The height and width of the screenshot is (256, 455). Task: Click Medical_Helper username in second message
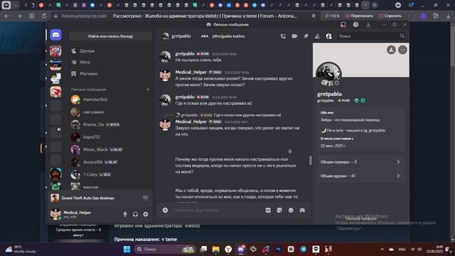(x=191, y=73)
